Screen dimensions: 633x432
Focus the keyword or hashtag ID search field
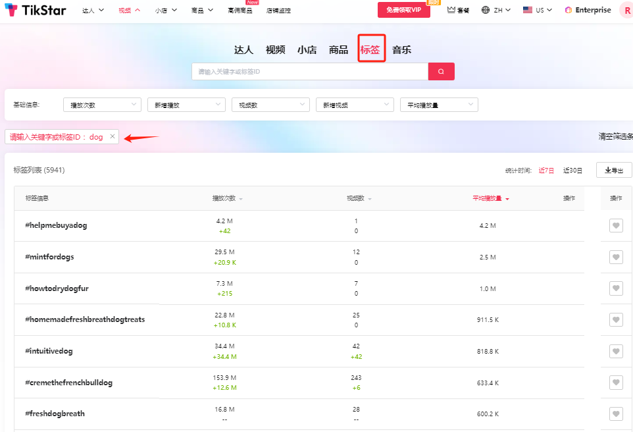(x=309, y=71)
